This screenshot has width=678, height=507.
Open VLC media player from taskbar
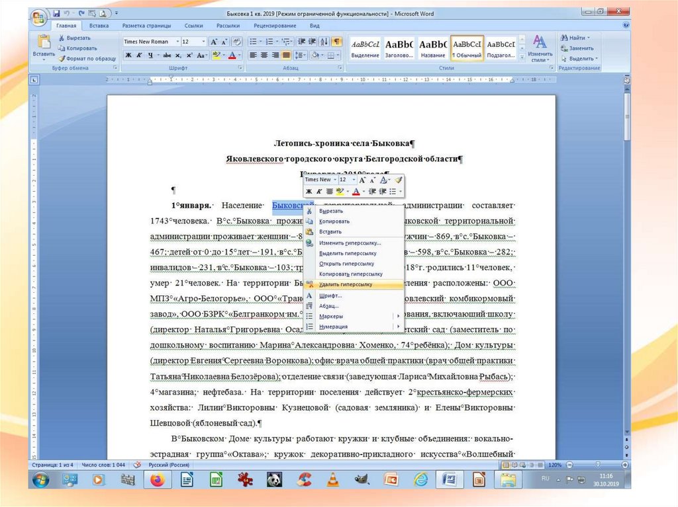pyautogui.click(x=334, y=479)
